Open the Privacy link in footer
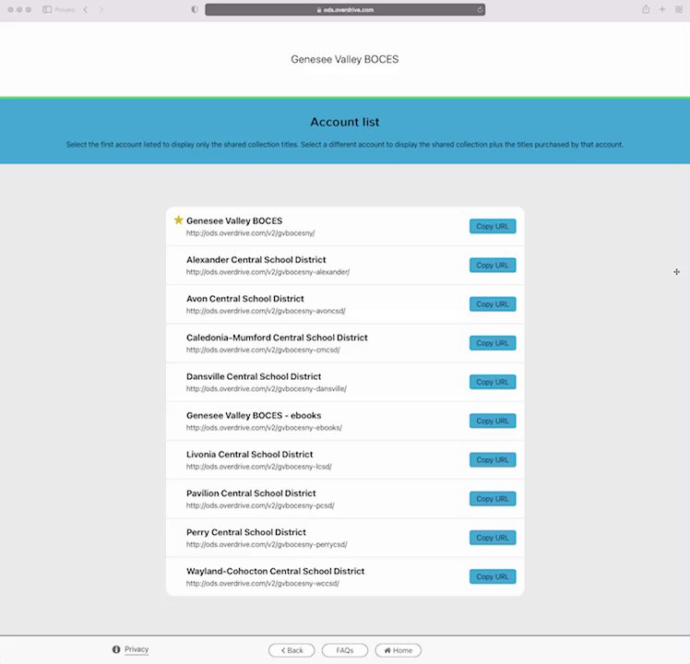 tap(137, 649)
